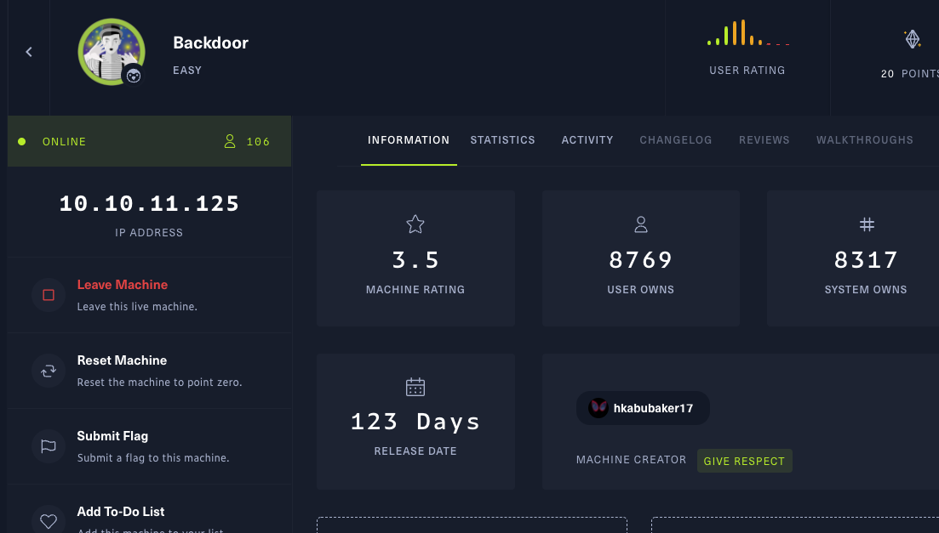
Task: Click the Backdoor machine title
Action: tap(211, 43)
